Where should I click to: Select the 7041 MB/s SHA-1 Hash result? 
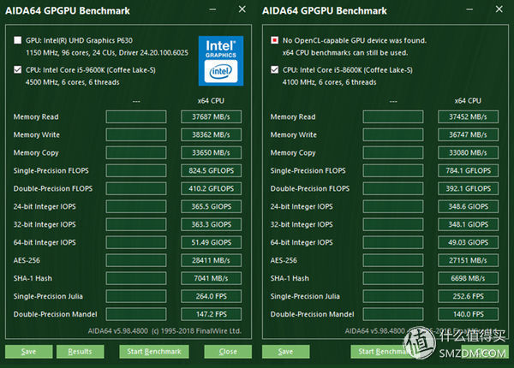211,278
